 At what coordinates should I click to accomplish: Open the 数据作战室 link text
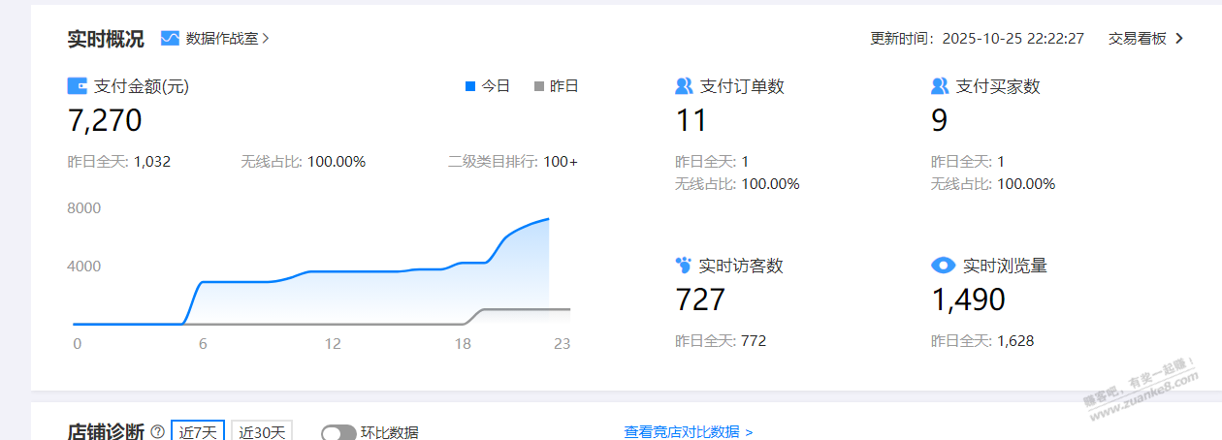click(x=222, y=39)
